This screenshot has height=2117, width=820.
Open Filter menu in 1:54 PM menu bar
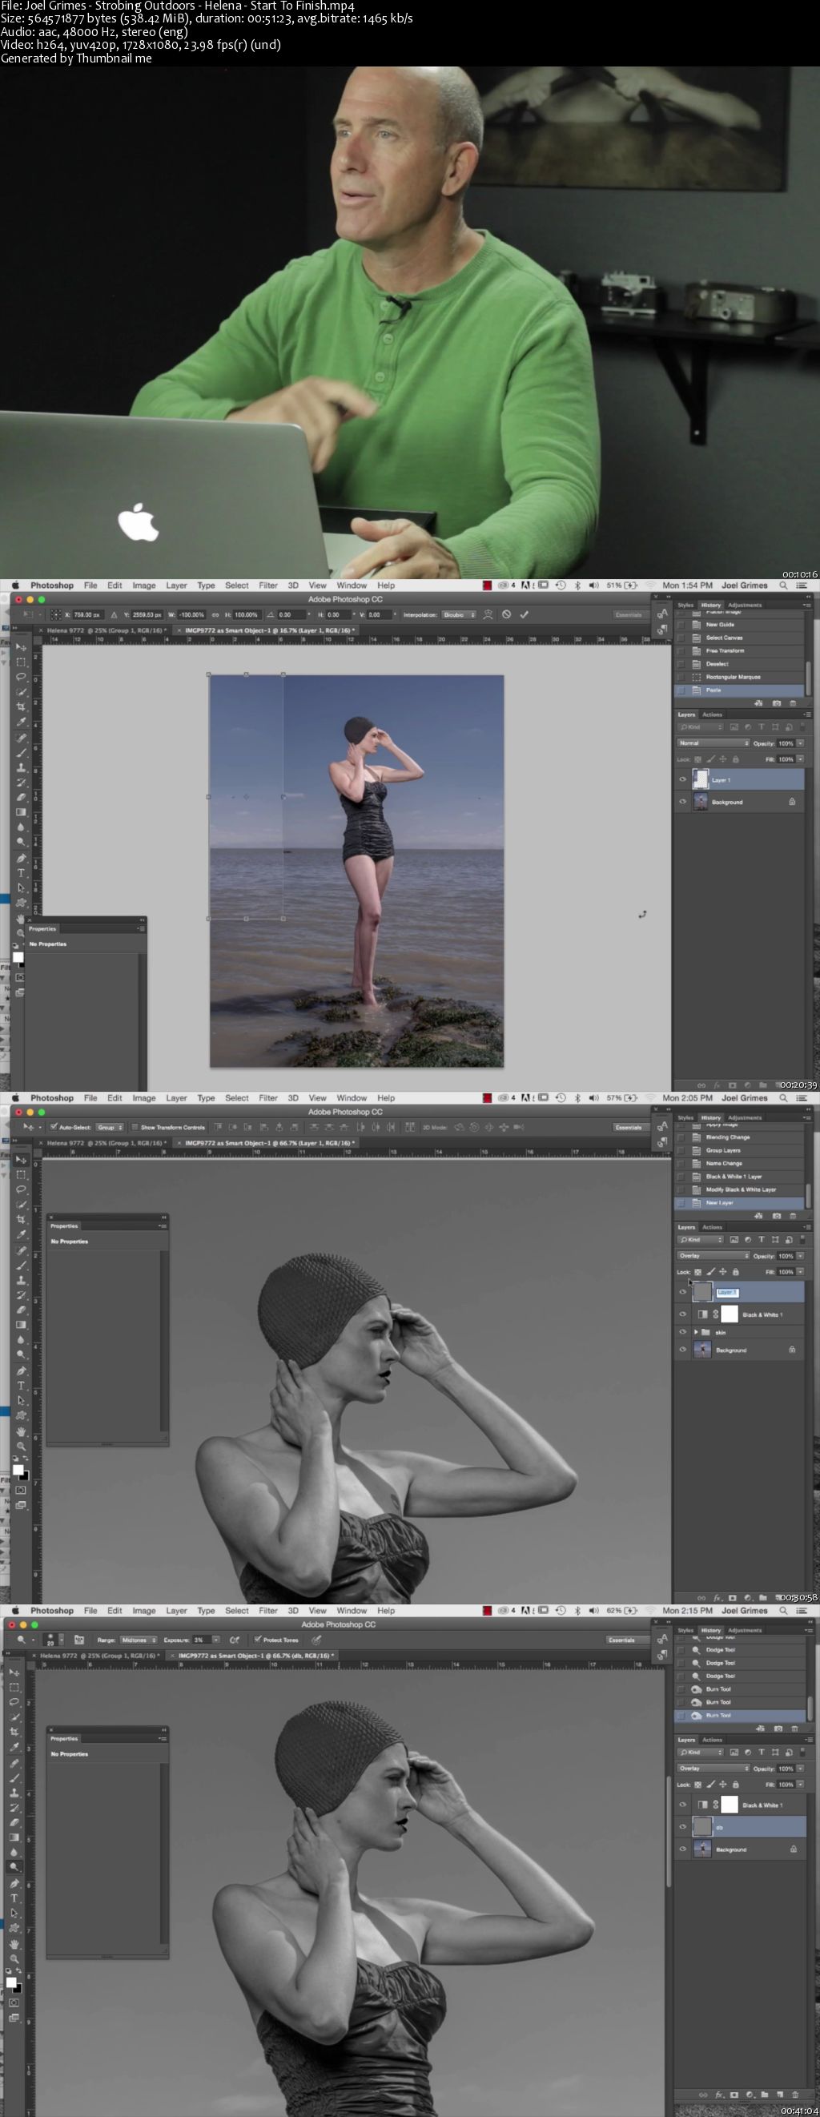coord(267,586)
